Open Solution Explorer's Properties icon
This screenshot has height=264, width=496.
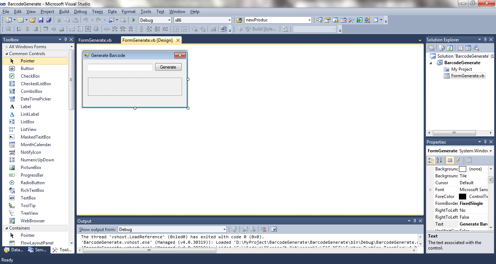(x=431, y=48)
